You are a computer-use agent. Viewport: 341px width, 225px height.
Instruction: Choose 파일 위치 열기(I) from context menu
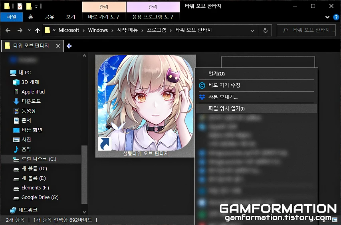coord(256,108)
